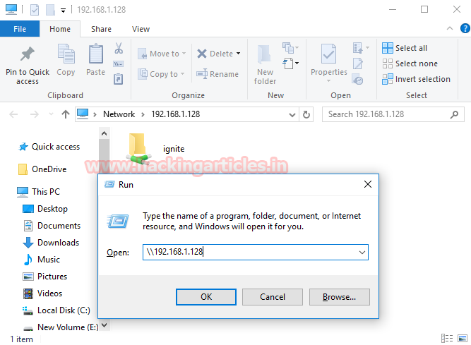Viewport: 471px width, 345px height.
Task: Click the Rename ribbon icon
Action: (x=202, y=74)
